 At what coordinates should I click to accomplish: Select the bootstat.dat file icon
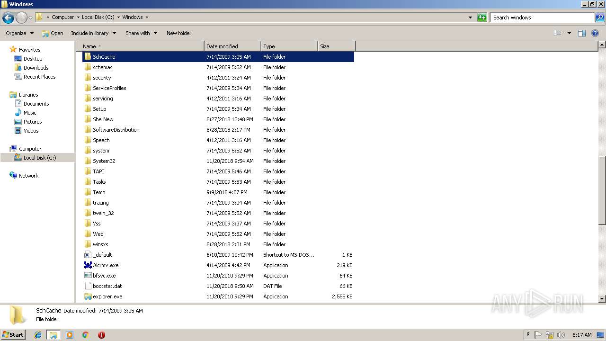[x=88, y=286]
